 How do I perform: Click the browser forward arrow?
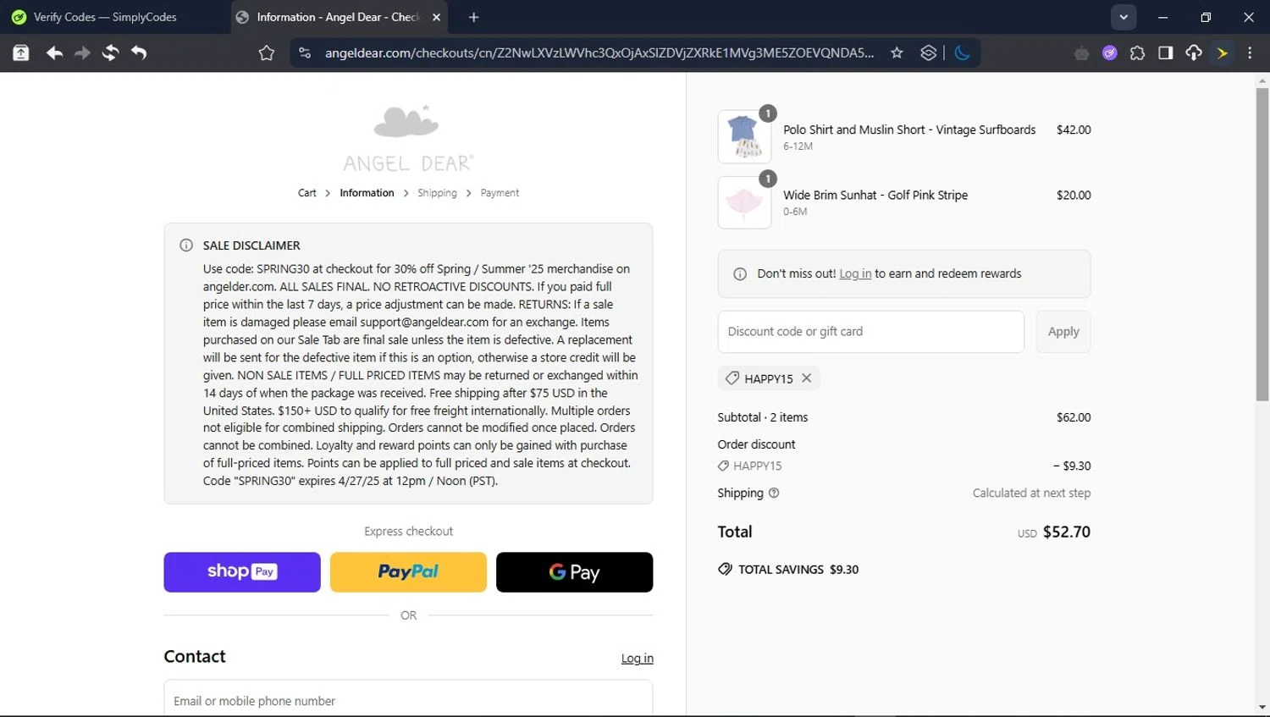click(x=82, y=52)
